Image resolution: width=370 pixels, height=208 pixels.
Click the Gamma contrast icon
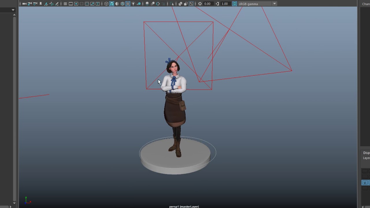tap(217, 4)
